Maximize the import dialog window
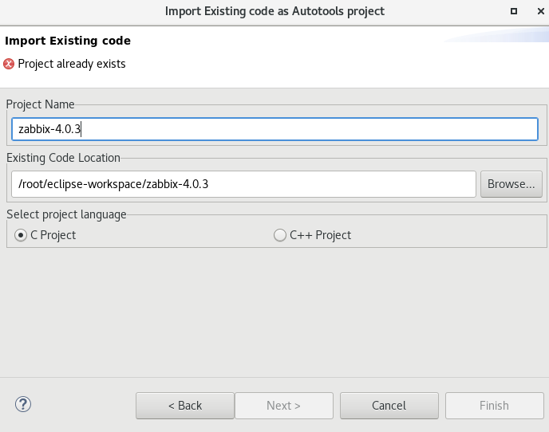Viewport: 549px width, 432px height. (514, 11)
